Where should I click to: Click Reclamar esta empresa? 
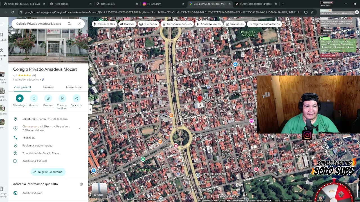click(x=37, y=146)
